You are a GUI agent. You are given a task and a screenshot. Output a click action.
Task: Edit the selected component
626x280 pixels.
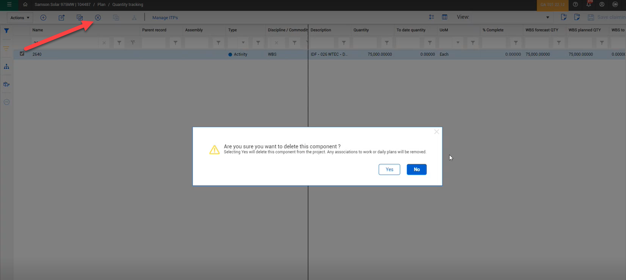coord(61,17)
